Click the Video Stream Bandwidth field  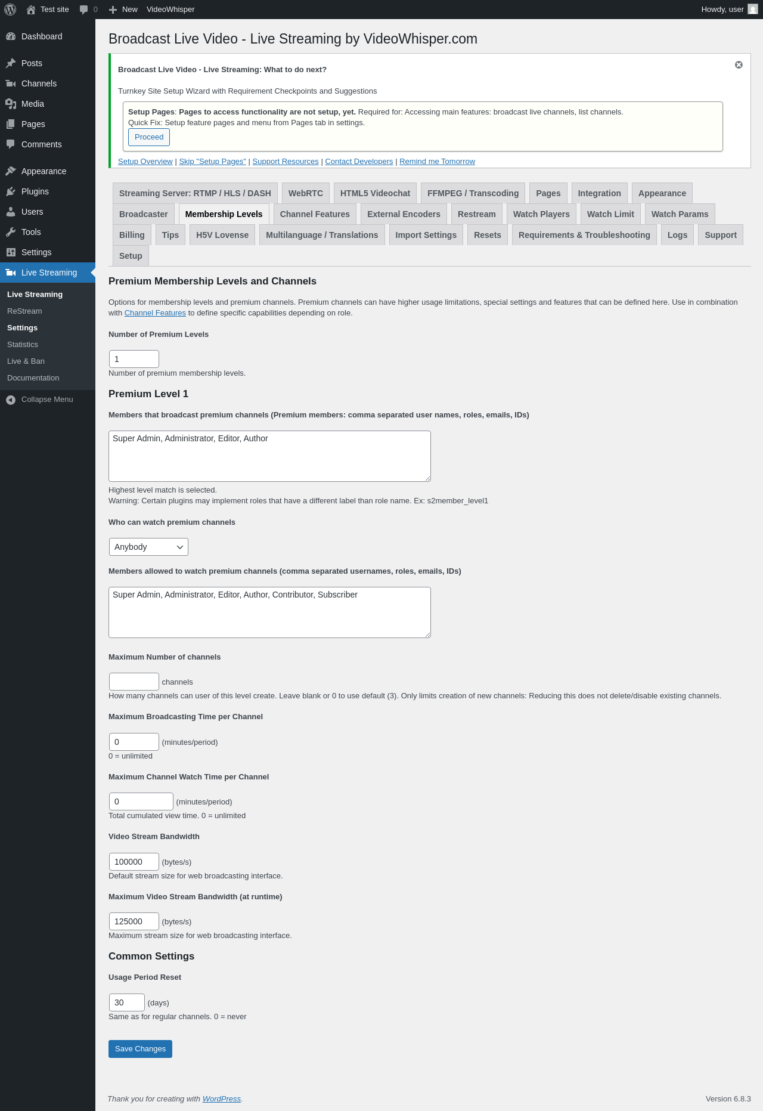point(134,862)
